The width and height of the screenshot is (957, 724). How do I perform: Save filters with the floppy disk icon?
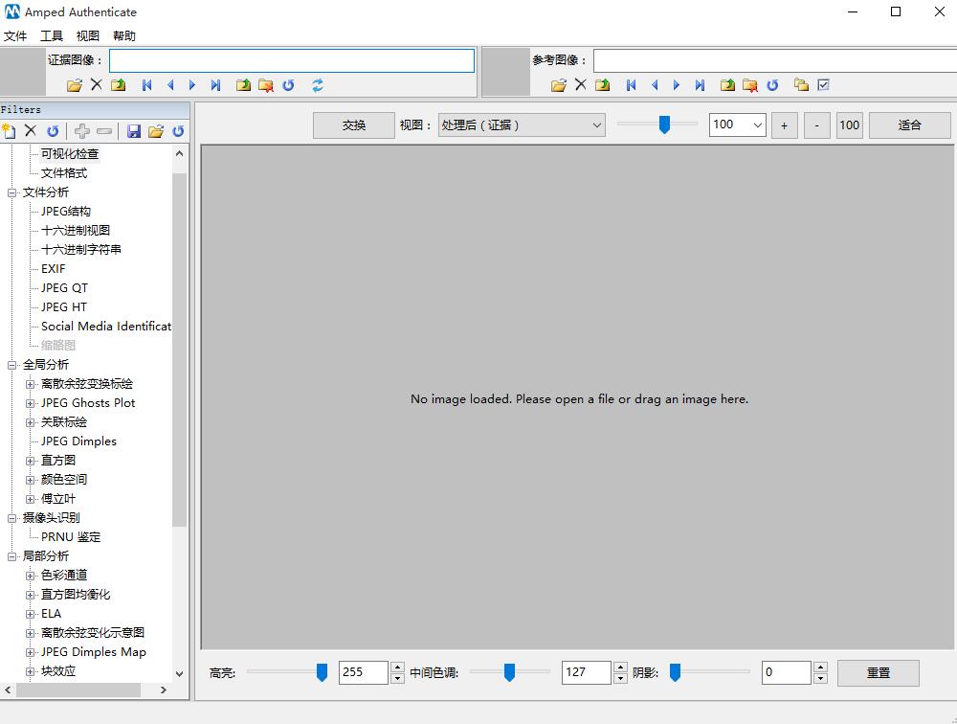tap(134, 131)
